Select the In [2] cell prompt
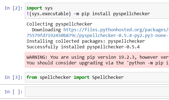This screenshot has height=100, width=169. (x=13, y=8)
